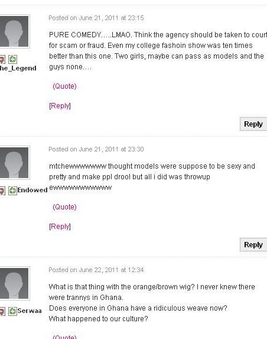267x339 pixels.
Task: Thumbs up Endowed's comment
Action: pyautogui.click(x=12, y=191)
